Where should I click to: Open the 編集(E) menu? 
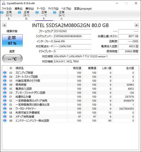click(x=19, y=9)
